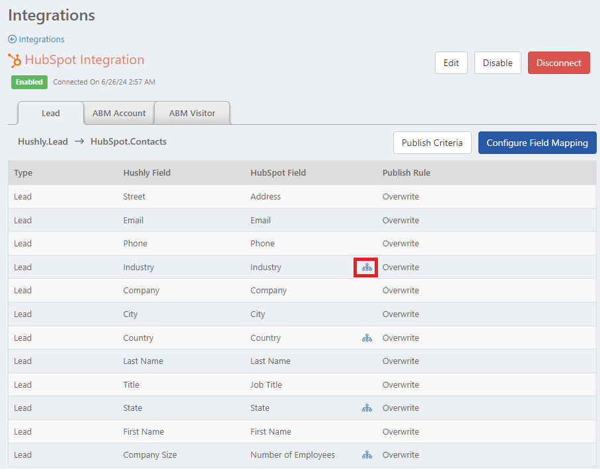Click Overwrite in the Last Name row

(400, 361)
